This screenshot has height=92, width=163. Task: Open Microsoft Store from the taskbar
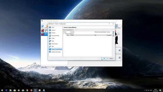[15, 90]
